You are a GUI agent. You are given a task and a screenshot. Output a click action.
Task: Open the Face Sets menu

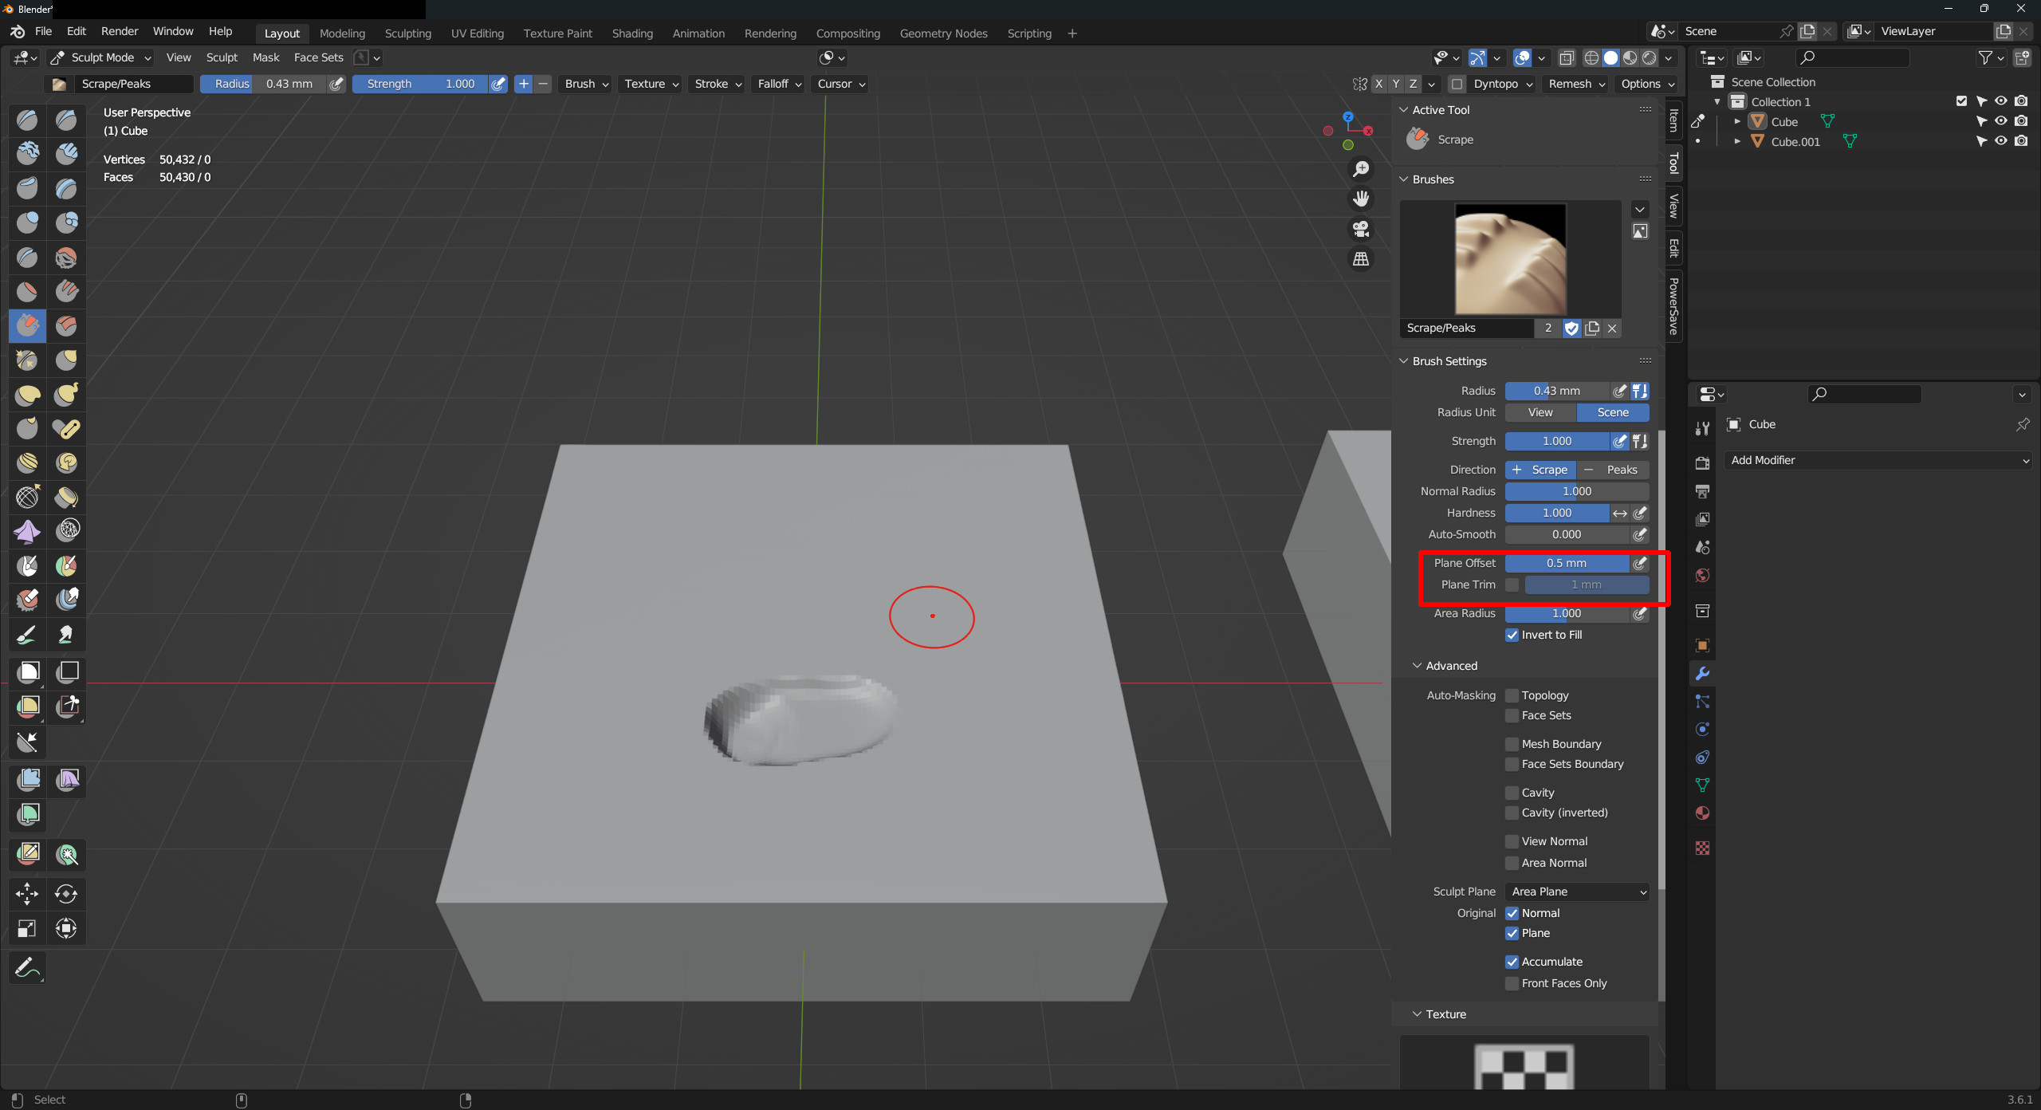point(318,57)
